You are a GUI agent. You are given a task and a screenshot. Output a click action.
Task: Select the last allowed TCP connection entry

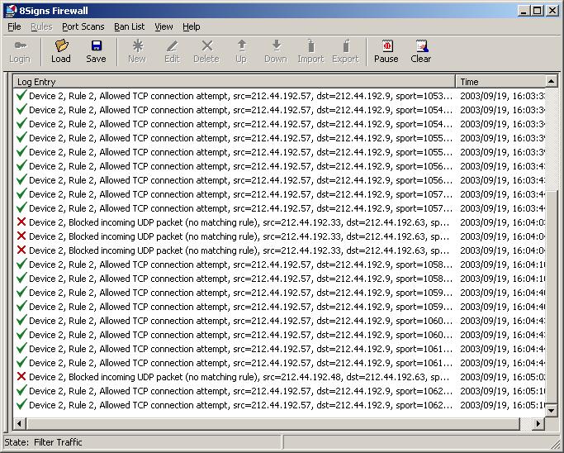(x=235, y=405)
